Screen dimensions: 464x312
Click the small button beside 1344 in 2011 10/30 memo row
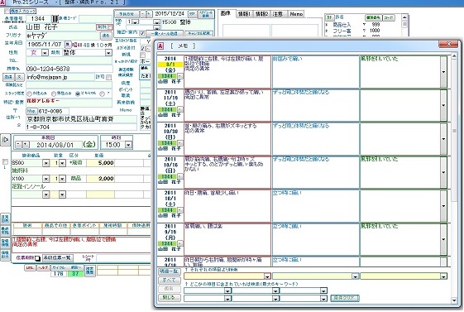tap(179, 143)
